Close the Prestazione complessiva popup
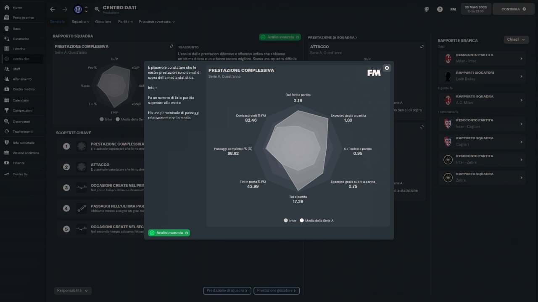This screenshot has height=302, width=538. 387,68
